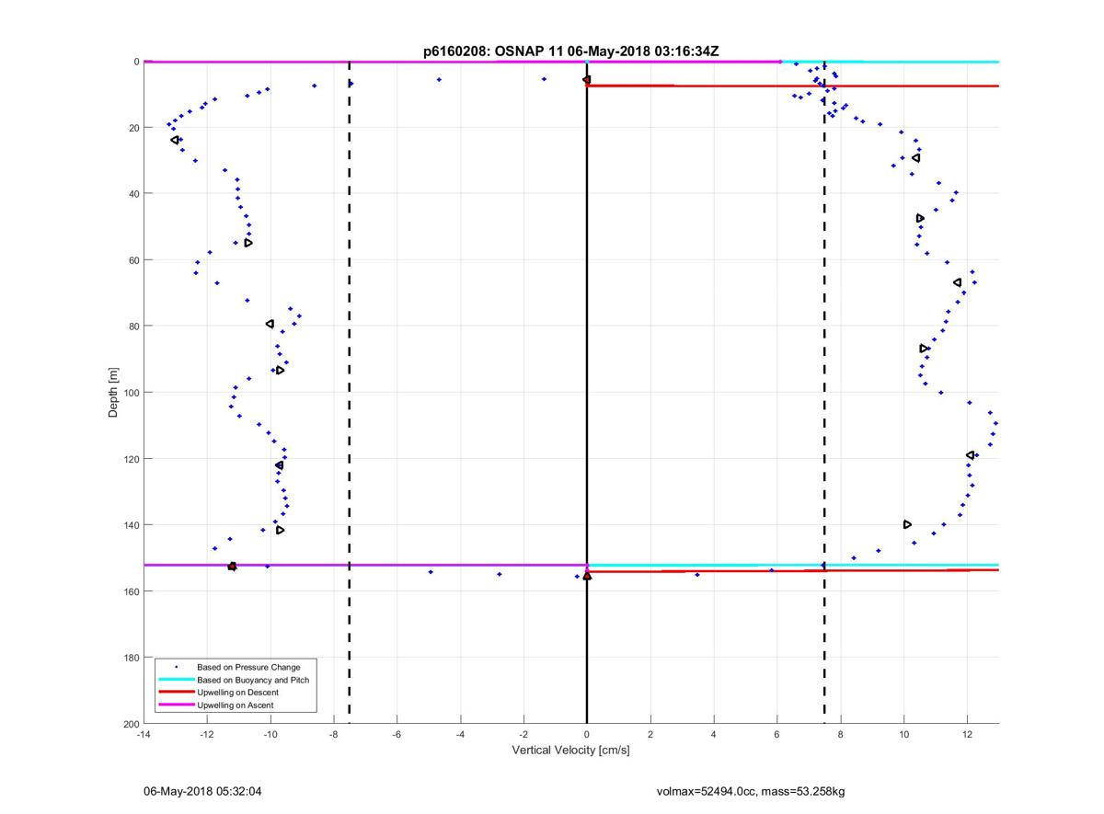Click the blue dot sample in legend
This screenshot has width=1104, height=814.
tap(176, 667)
